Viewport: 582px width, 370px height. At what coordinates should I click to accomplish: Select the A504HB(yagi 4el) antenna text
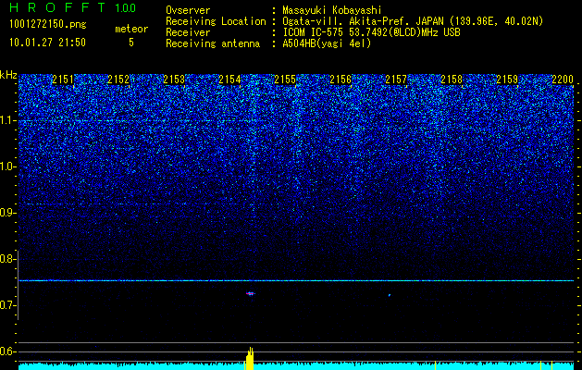(x=327, y=43)
